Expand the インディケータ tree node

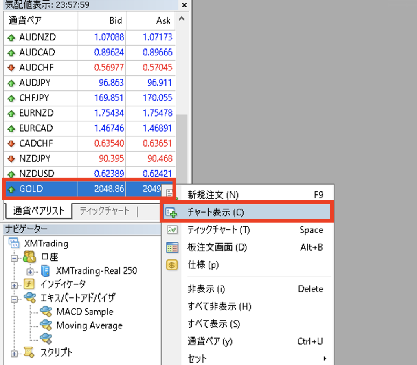(15, 285)
